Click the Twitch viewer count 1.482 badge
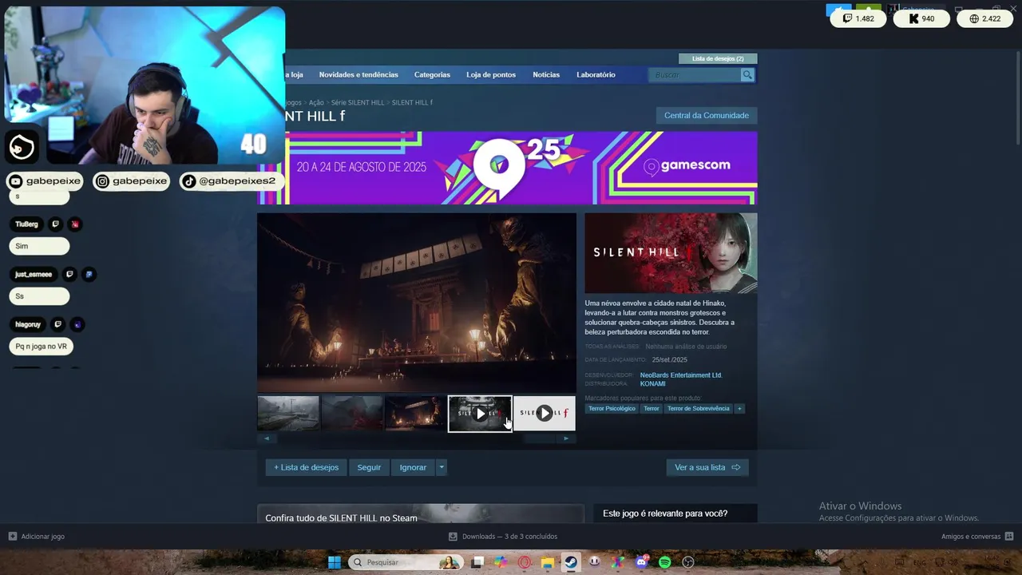 click(x=858, y=18)
